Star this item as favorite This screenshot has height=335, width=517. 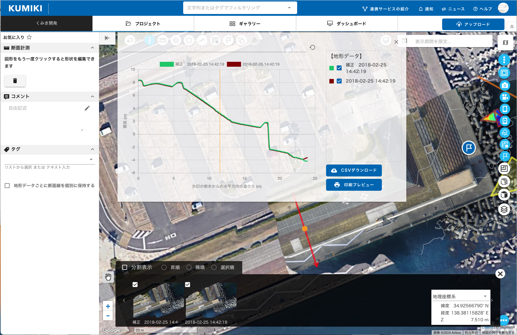pyautogui.click(x=29, y=37)
